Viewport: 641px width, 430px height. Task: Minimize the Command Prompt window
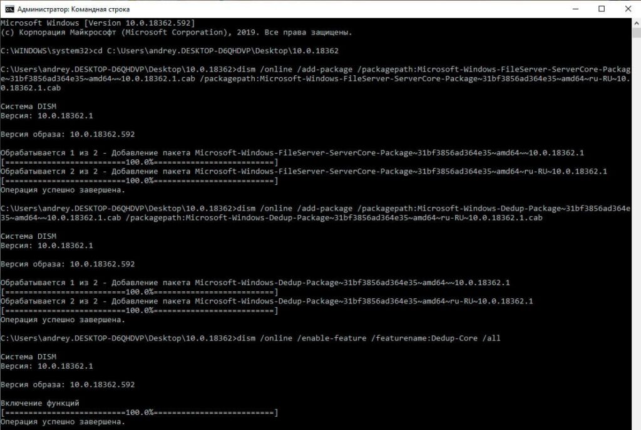coord(573,9)
